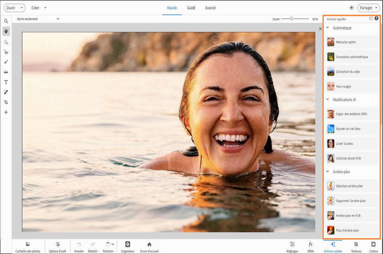Screen dimensions: 383x254
Task: Select the Crop tool
Action: (x=6, y=102)
